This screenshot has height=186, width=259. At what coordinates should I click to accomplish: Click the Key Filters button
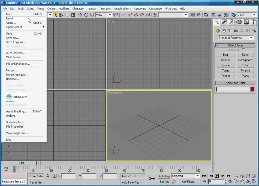[189, 182]
